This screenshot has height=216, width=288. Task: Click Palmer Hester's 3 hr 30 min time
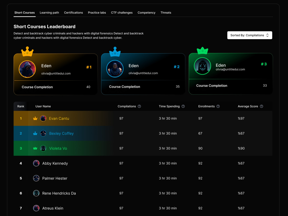[x=168, y=178]
